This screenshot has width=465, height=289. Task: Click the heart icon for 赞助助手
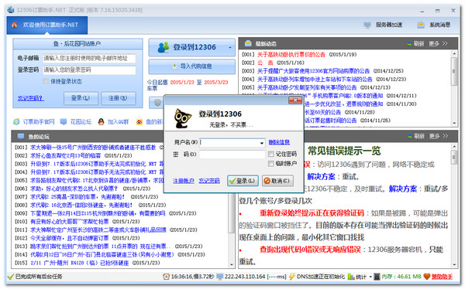[426, 277]
